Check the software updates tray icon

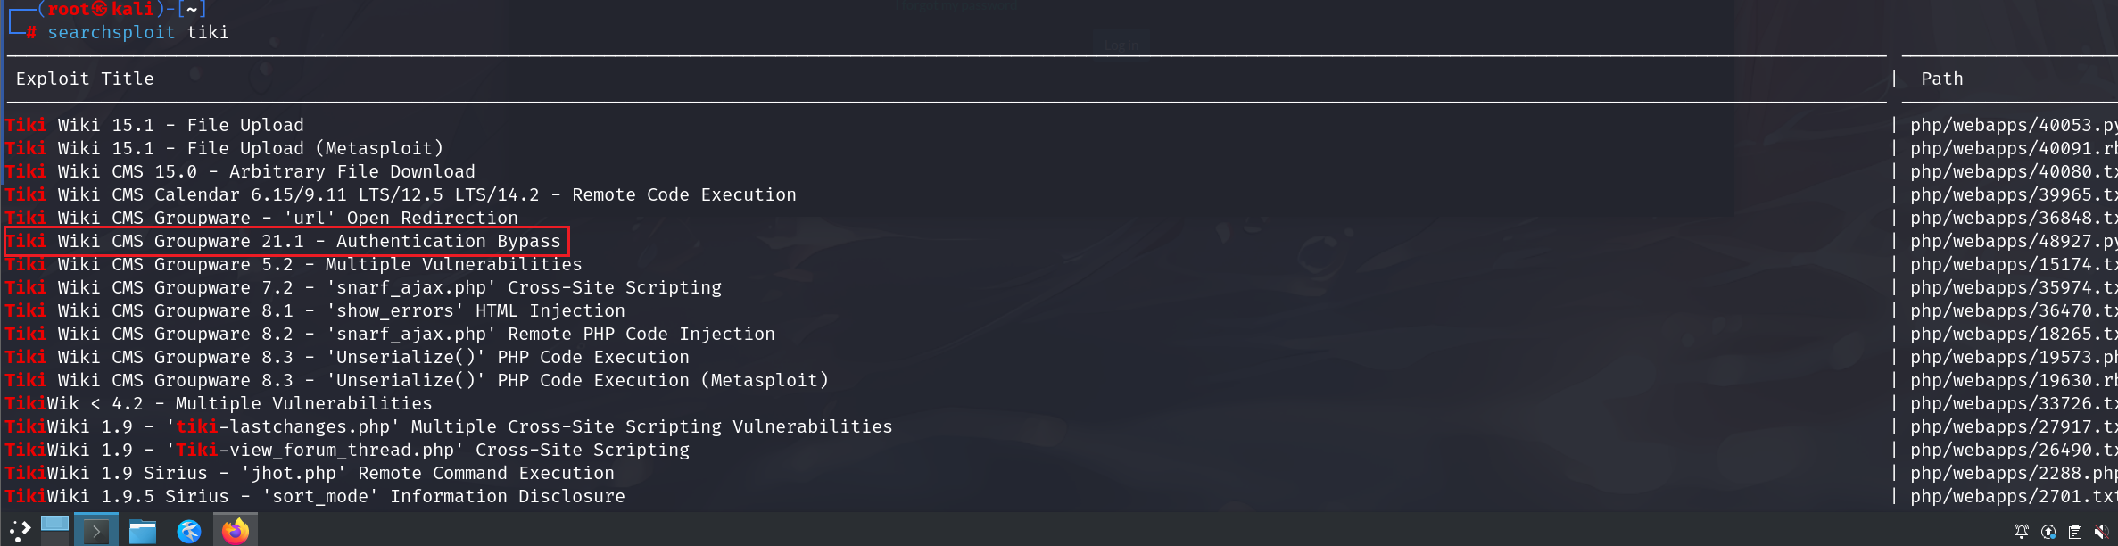click(x=2048, y=532)
